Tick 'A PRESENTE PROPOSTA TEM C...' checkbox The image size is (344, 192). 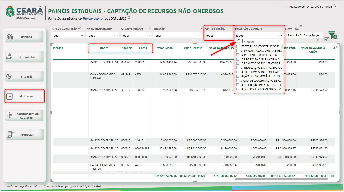point(238,55)
